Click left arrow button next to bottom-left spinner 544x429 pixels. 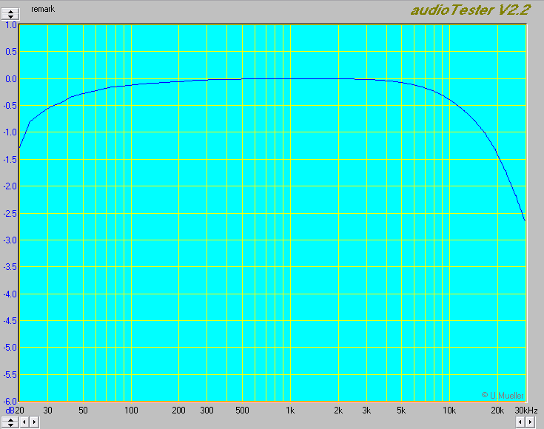pyautogui.click(x=24, y=422)
